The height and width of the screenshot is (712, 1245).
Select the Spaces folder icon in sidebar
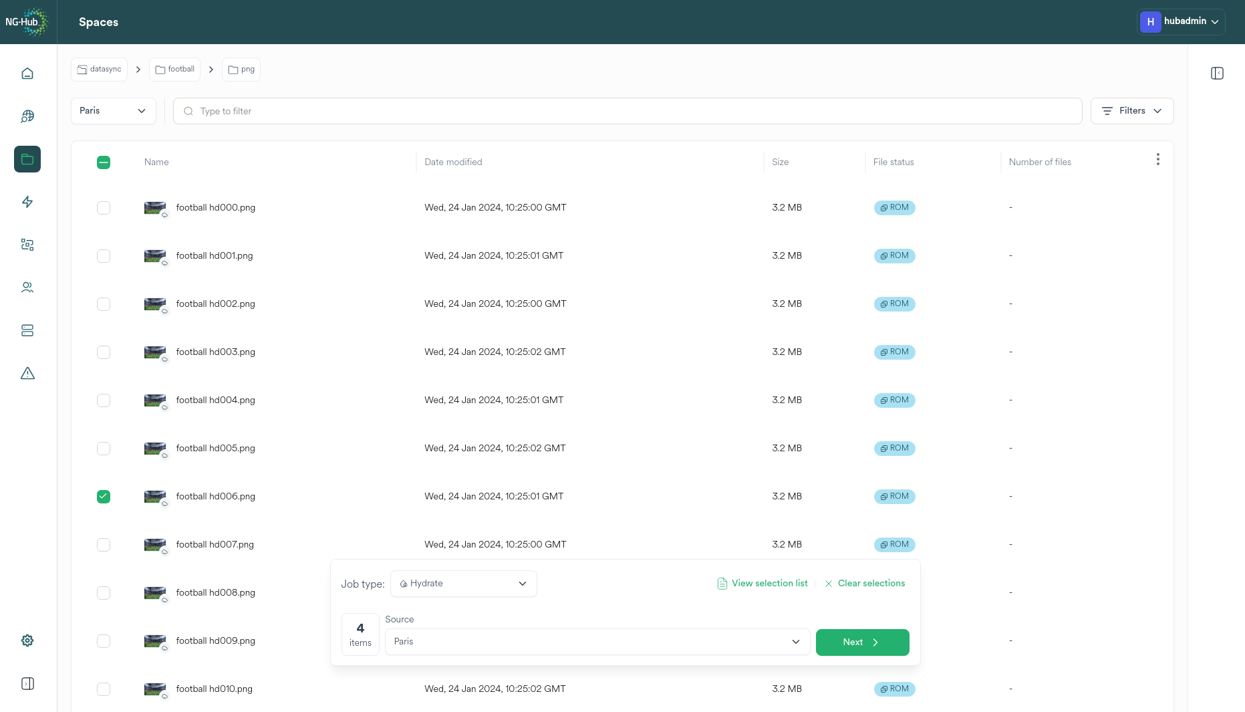click(27, 159)
